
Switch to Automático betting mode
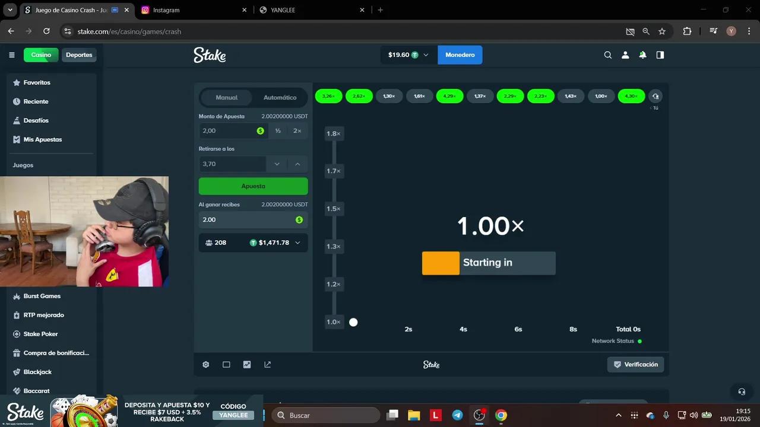(x=280, y=97)
